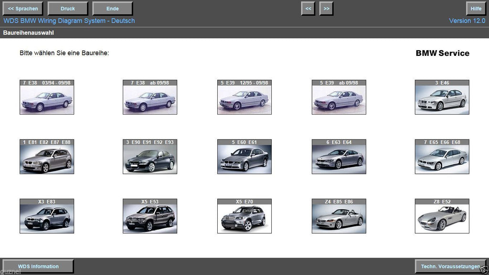Choose the 3 E46 series thumbnail
The width and height of the screenshot is (489, 275).
(x=442, y=97)
